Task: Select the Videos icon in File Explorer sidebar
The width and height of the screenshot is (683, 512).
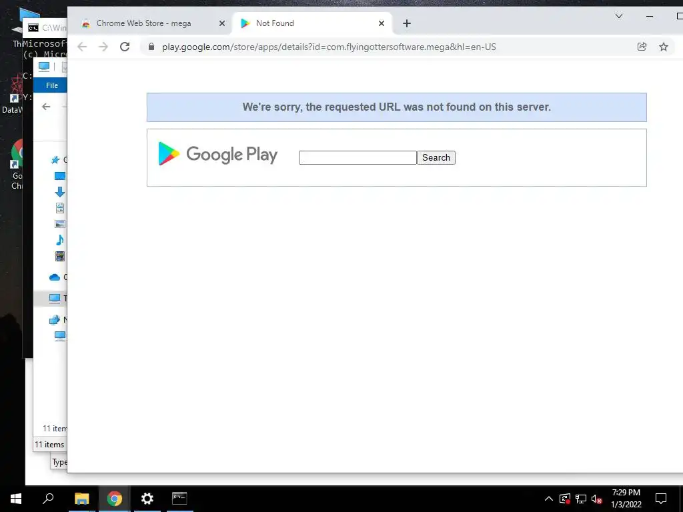Action: click(59, 256)
